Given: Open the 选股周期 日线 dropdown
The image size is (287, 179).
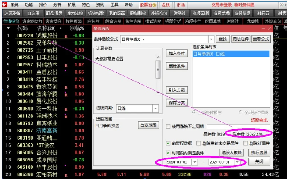Looking at the screenshot, I should click(155, 108).
